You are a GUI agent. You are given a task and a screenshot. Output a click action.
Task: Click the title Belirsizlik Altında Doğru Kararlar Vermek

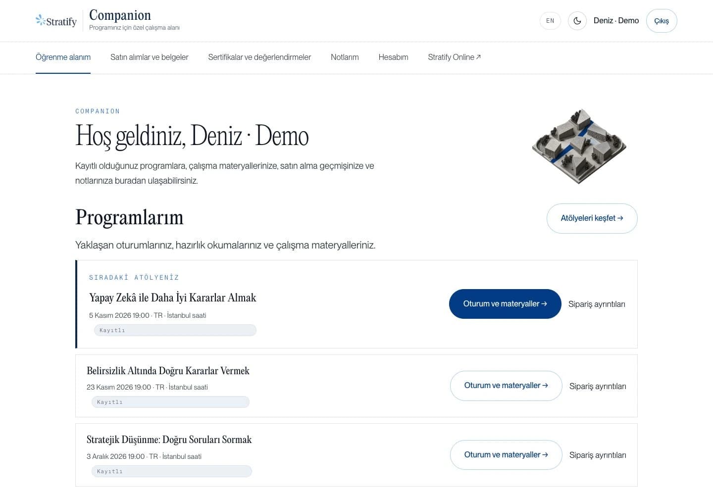pos(168,371)
